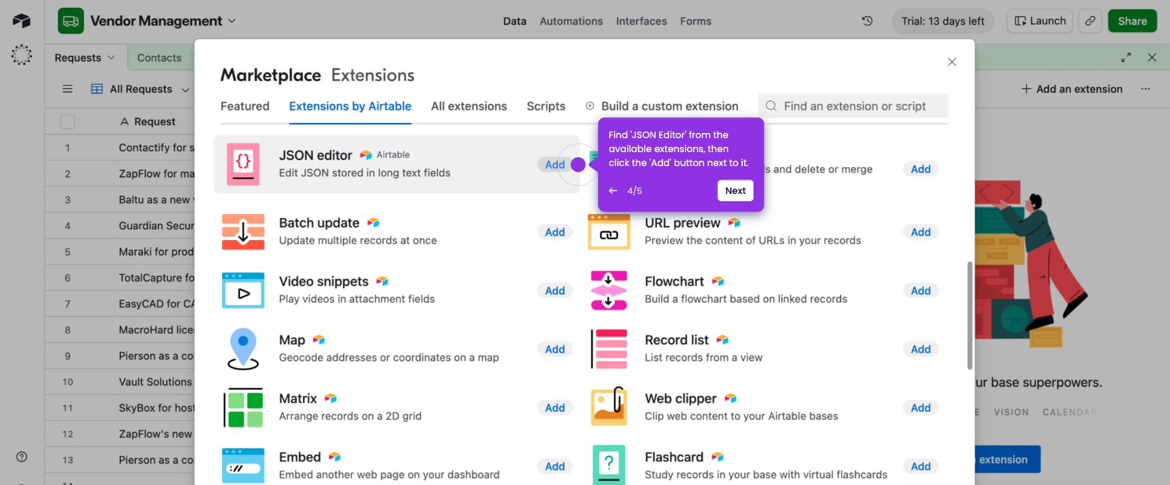This screenshot has width=1170, height=485.
Task: Expand Vendor Management base name dropdown
Action: (232, 21)
